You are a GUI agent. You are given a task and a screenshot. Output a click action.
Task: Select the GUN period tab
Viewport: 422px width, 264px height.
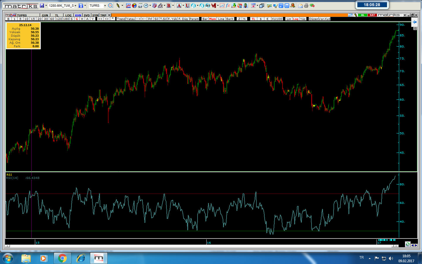click(45, 15)
